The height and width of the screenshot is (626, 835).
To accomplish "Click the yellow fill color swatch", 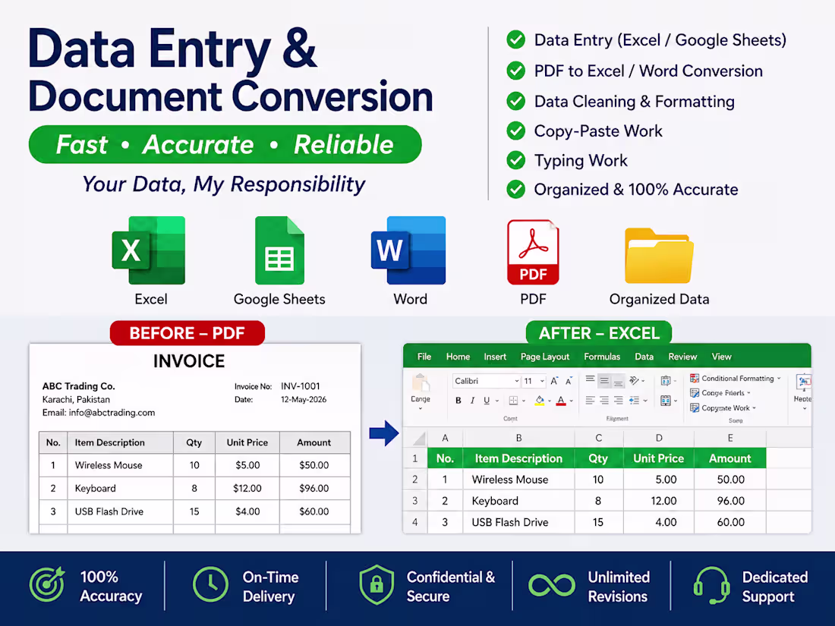I will 540,404.
